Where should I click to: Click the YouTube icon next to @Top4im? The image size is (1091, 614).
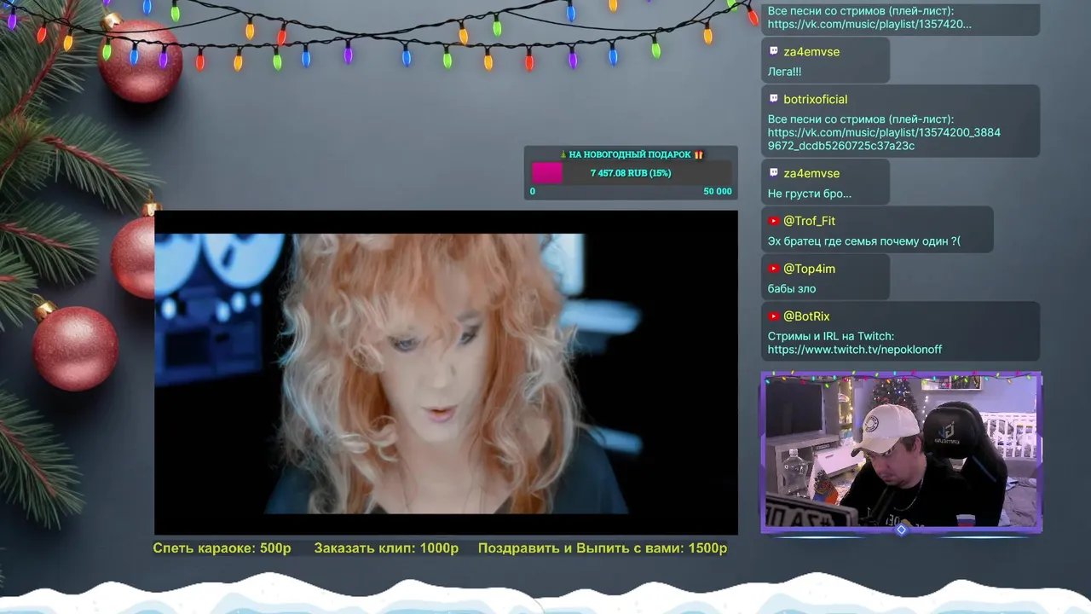click(x=774, y=269)
